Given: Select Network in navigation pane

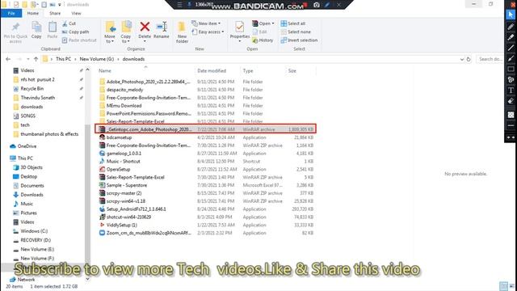Looking at the screenshot, I should pos(26,280).
